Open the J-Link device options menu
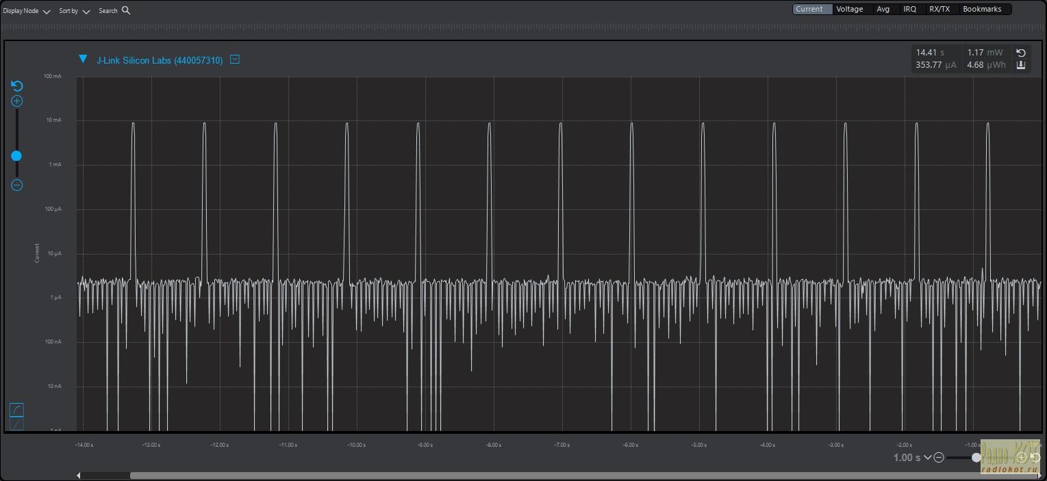Image resolution: width=1047 pixels, height=481 pixels. point(235,60)
